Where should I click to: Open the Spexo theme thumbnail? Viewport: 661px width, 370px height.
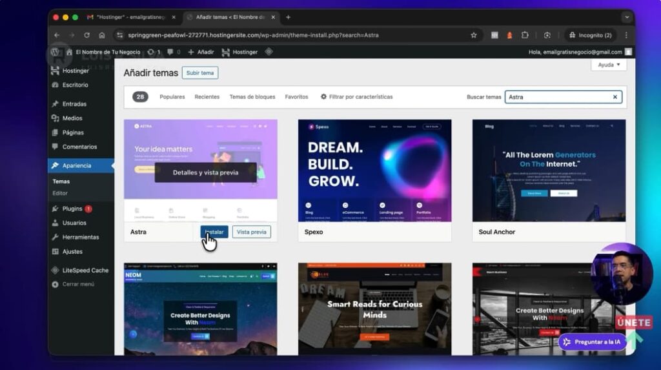[x=375, y=170]
